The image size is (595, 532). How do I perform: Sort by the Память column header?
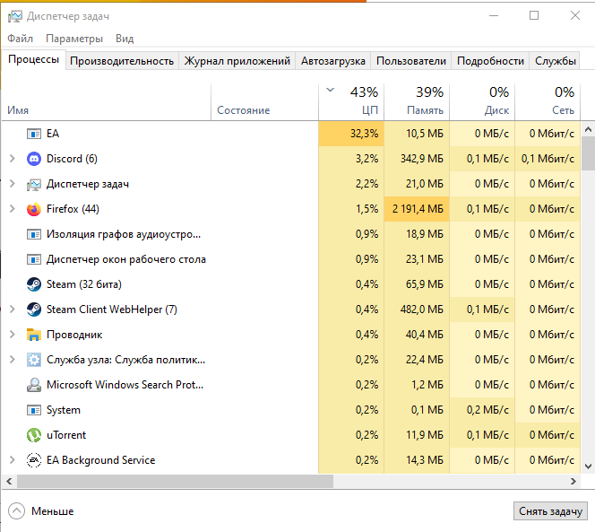[417, 102]
